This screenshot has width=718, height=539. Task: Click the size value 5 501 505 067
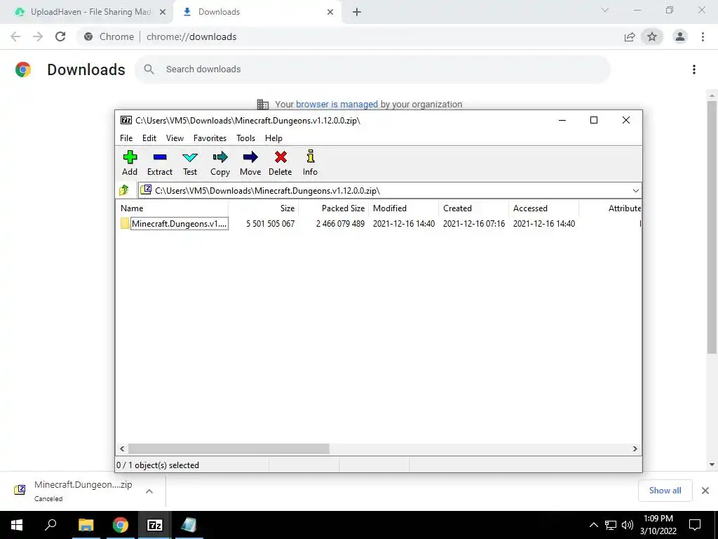pyautogui.click(x=270, y=224)
